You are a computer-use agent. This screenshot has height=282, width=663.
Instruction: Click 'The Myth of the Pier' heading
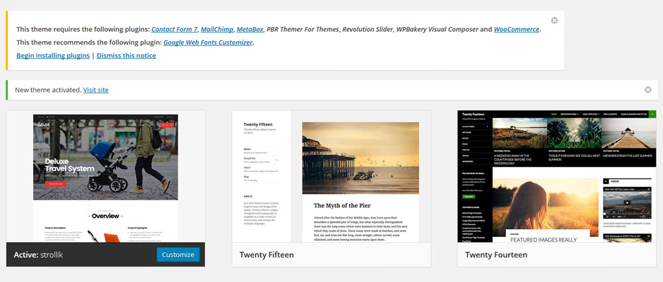pyautogui.click(x=345, y=206)
